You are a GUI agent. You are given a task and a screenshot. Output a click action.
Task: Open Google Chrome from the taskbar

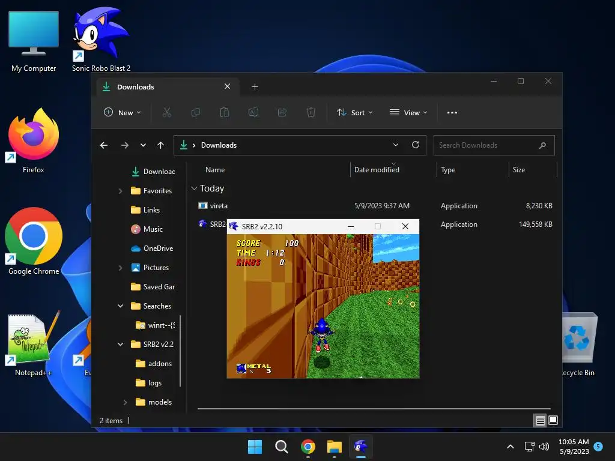pos(308,447)
